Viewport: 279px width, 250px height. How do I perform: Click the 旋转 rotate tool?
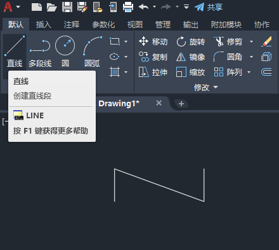pyautogui.click(x=190, y=41)
